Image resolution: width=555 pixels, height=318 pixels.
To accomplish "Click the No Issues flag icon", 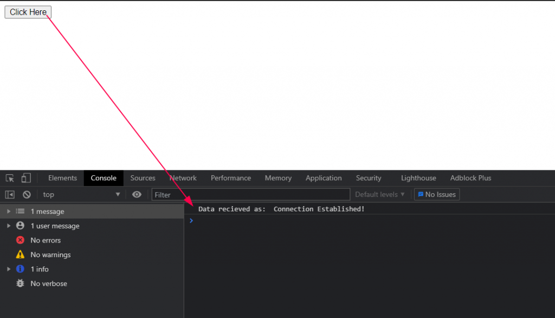I will 421,194.
